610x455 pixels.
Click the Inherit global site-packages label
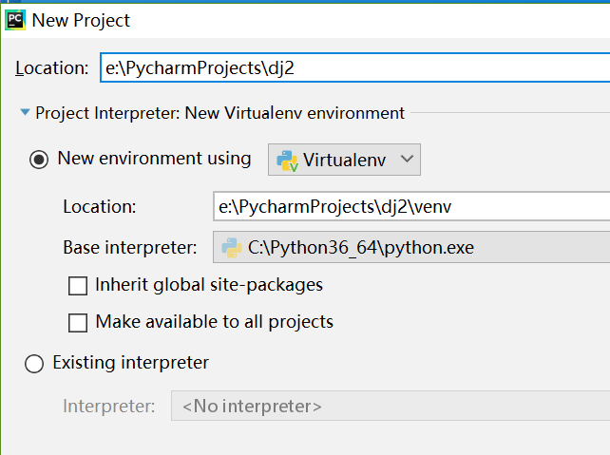click(209, 285)
